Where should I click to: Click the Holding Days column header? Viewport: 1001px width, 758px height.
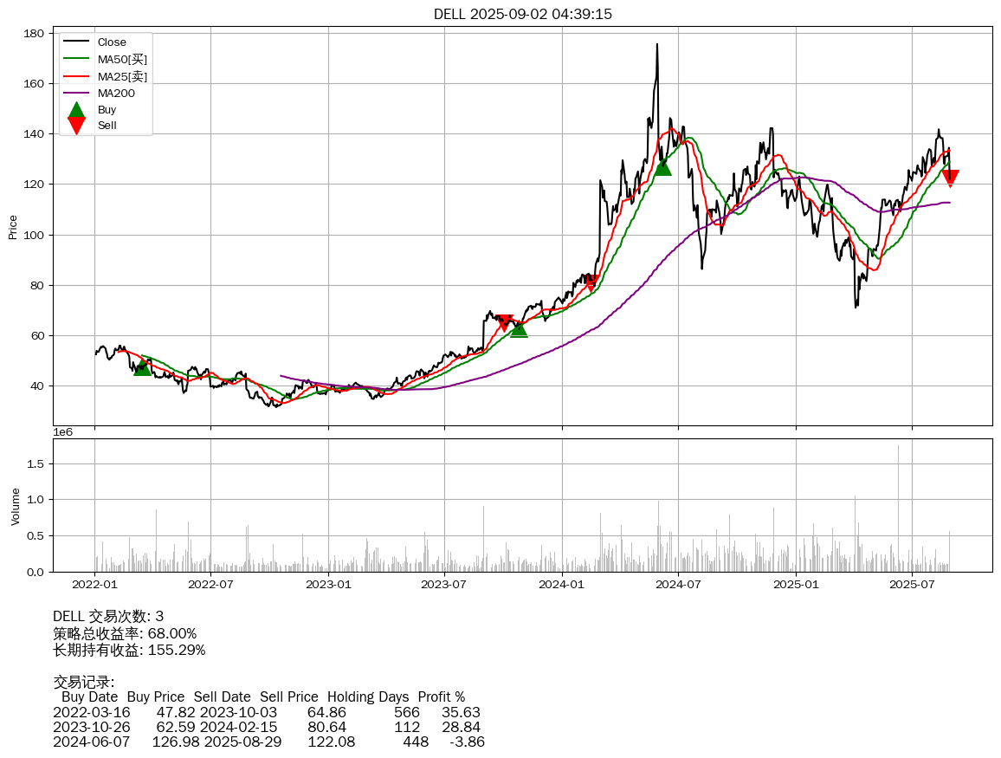click(x=368, y=696)
